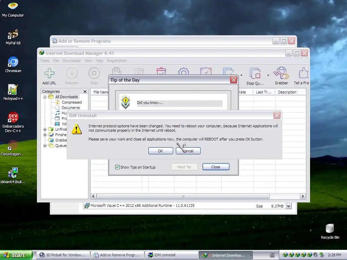347x260 pixels.
Task: Click Close in Tip of the Day
Action: click(216, 167)
